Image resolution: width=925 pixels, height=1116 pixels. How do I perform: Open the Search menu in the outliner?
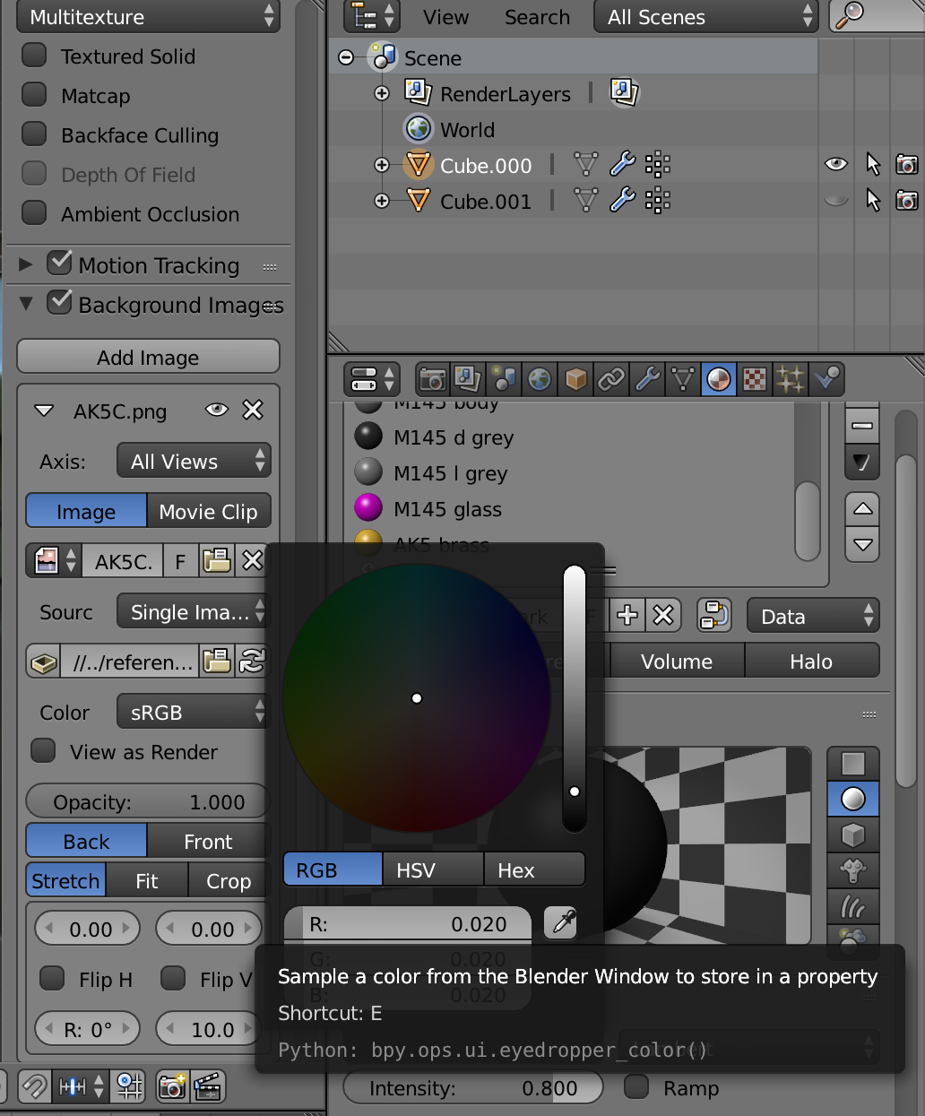point(537,17)
